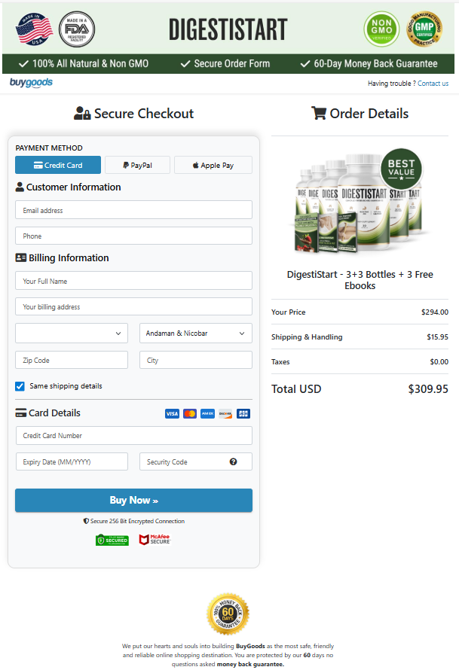The image size is (459, 670).
Task: Open the empty country dropdown
Action: [72, 333]
